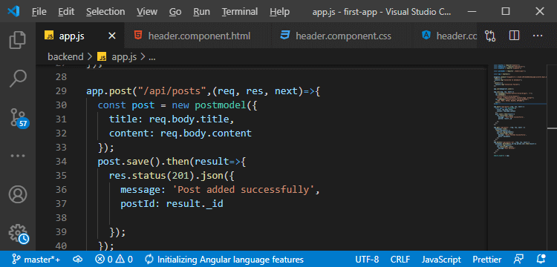Click the Visual Studio Code logo icon

point(13,11)
